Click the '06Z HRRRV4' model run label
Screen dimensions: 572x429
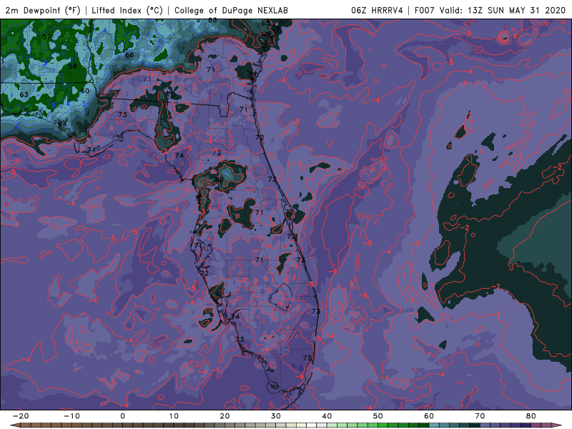pos(377,10)
